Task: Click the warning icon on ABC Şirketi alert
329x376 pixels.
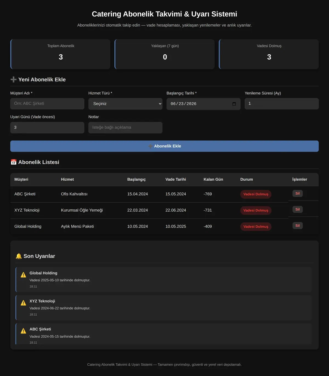Action: click(24, 331)
